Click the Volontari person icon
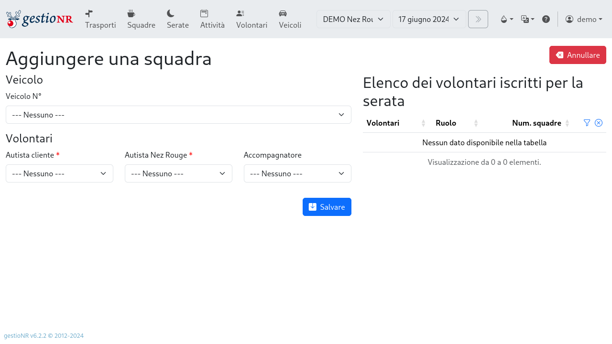 click(240, 14)
